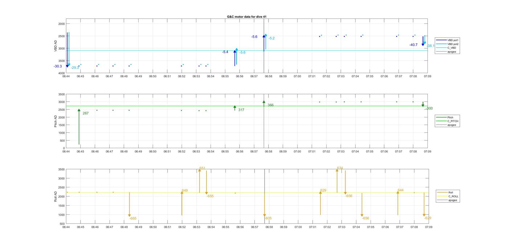Image resolution: width=508 pixels, height=251 pixels.
Task: Click the '4000' tick on the VBD AD axis
Action: coord(61,73)
